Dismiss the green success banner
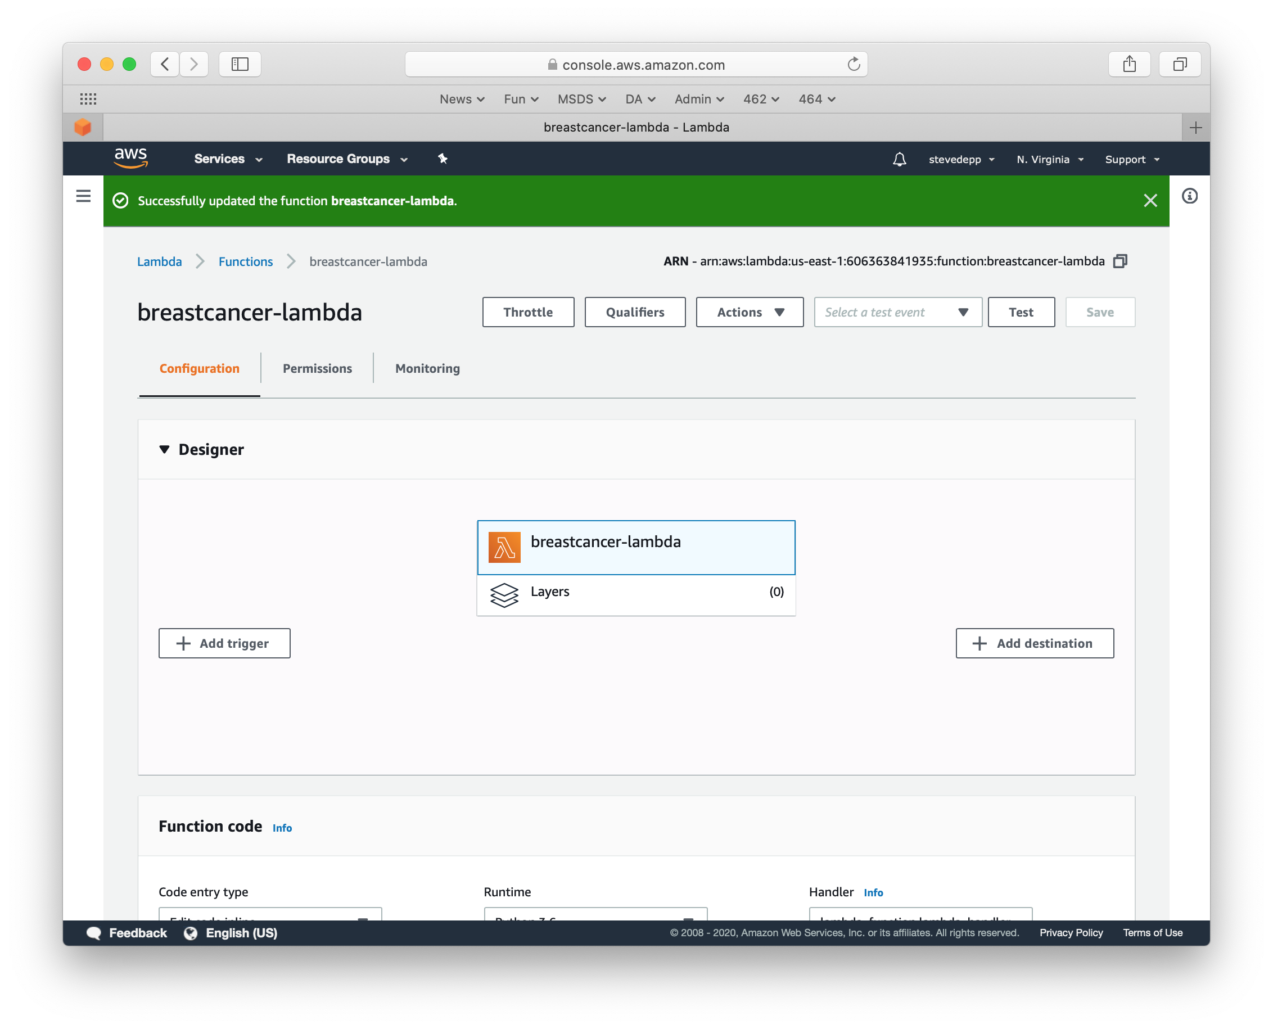Screen dimensions: 1273x1029 click(x=1150, y=201)
